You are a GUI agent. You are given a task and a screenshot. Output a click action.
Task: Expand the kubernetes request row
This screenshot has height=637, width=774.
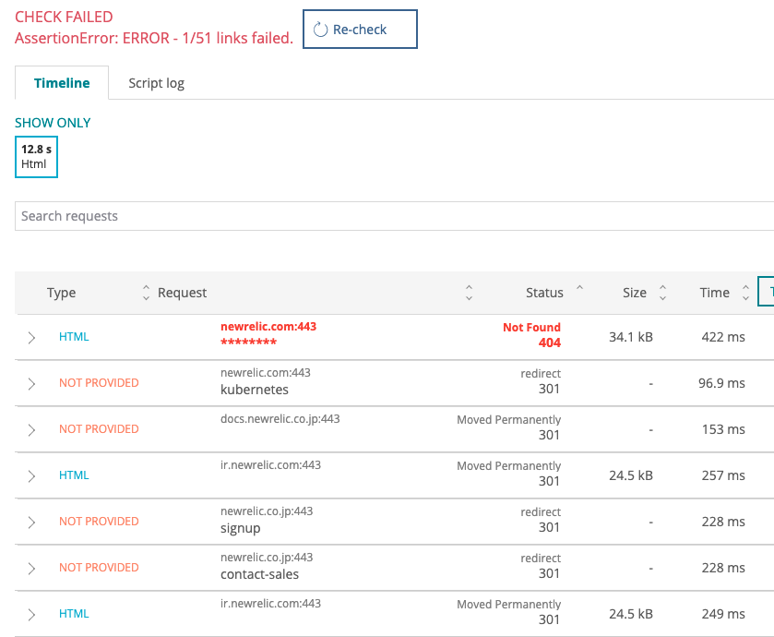[31, 384]
